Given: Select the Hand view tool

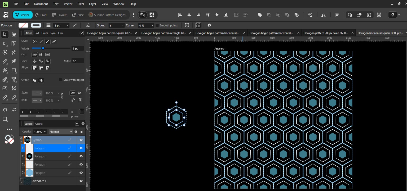Looking at the screenshot, I should (x=5, y=110).
